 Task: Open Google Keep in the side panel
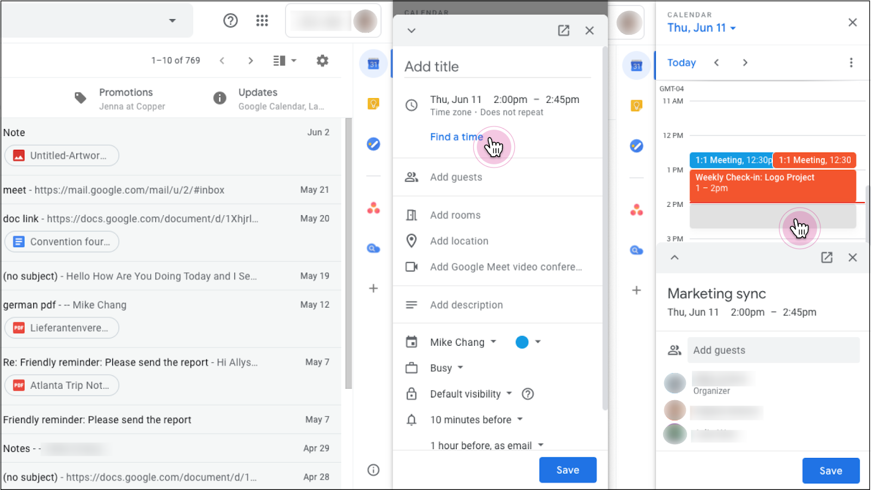pyautogui.click(x=373, y=103)
